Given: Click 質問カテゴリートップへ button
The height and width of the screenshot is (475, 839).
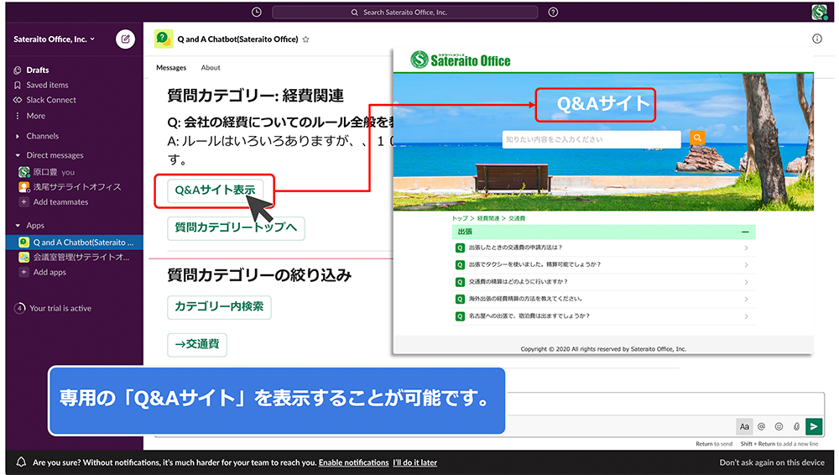Looking at the screenshot, I should click(236, 228).
